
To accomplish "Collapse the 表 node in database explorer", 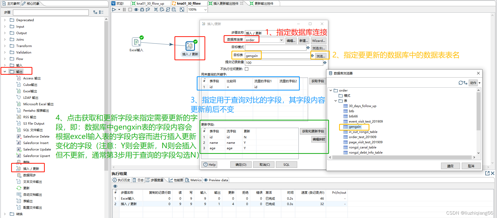I will tap(335, 101).
